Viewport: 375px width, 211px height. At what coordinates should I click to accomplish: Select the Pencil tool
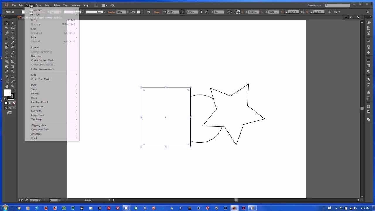click(x=13, y=42)
